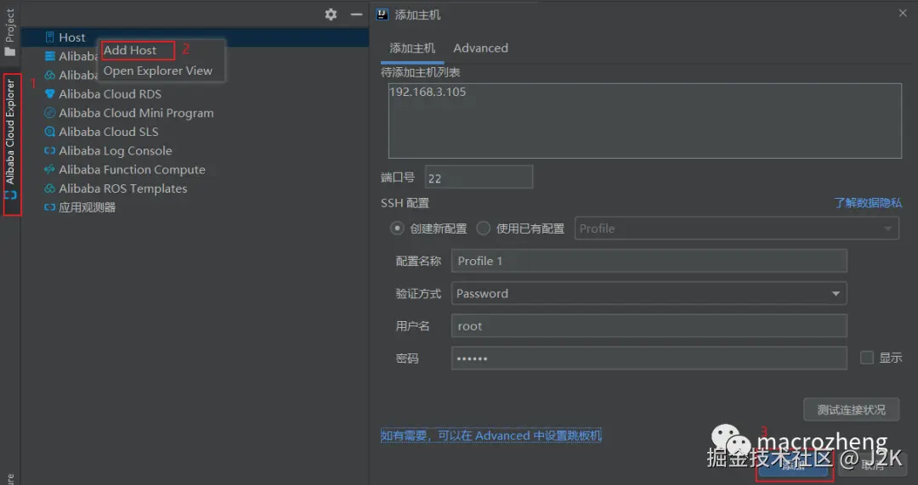Choose Add Host from context menu
The width and height of the screenshot is (918, 485).
pyautogui.click(x=130, y=50)
